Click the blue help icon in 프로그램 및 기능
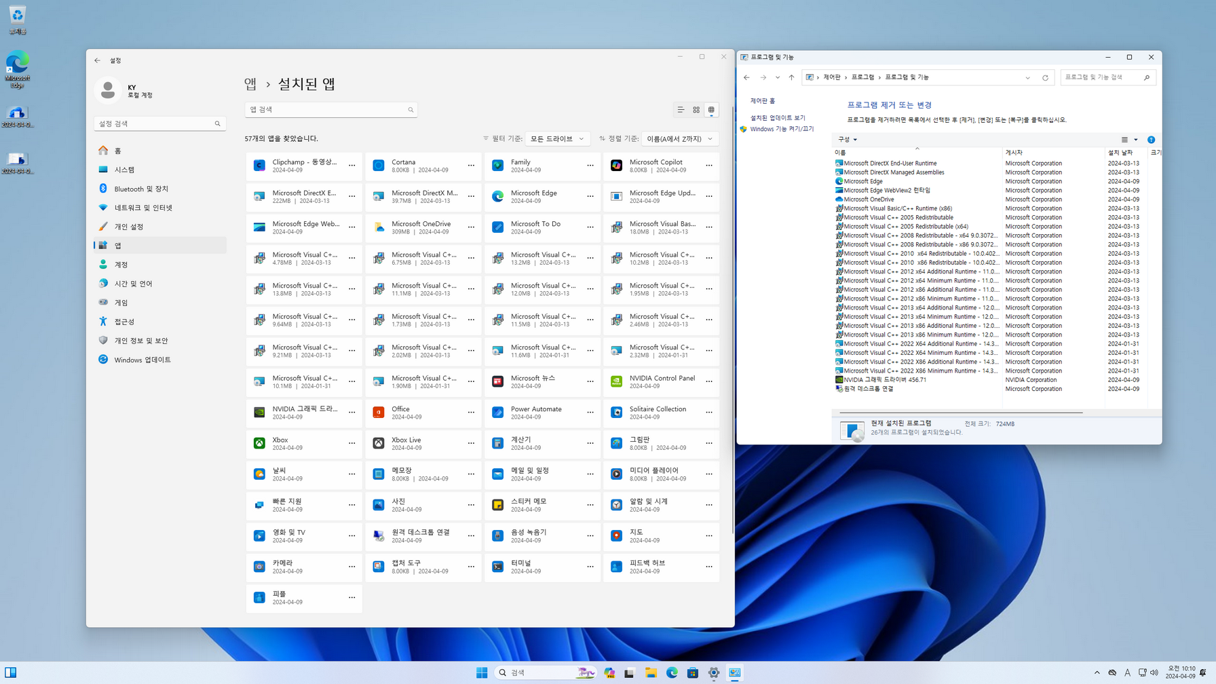This screenshot has height=684, width=1216. point(1151,140)
